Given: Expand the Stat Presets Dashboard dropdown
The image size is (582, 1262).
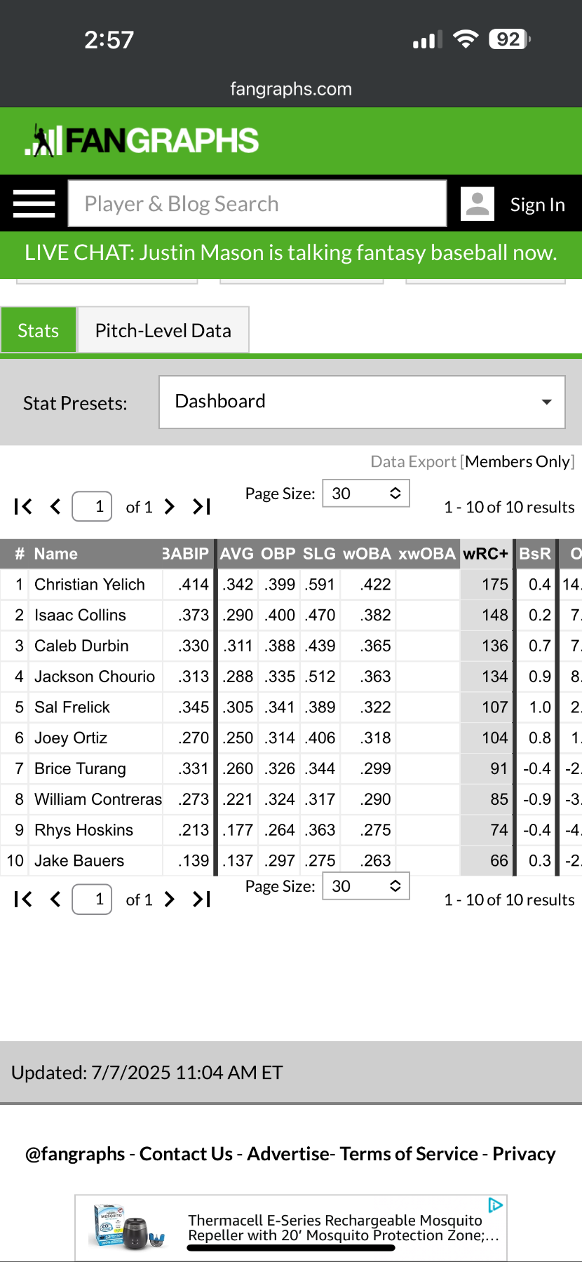Looking at the screenshot, I should click(x=362, y=402).
